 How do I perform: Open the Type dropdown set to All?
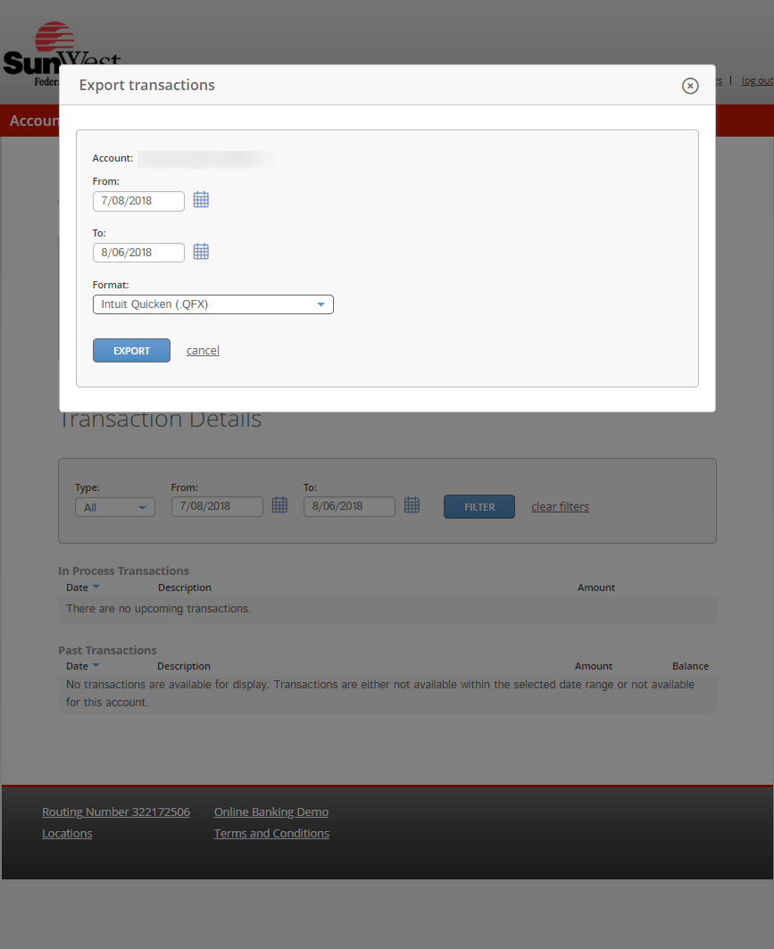(x=114, y=507)
